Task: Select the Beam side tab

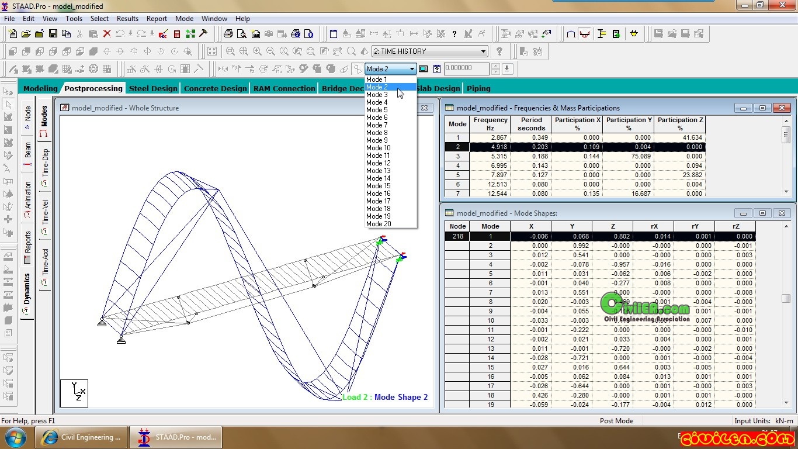Action: [x=27, y=153]
